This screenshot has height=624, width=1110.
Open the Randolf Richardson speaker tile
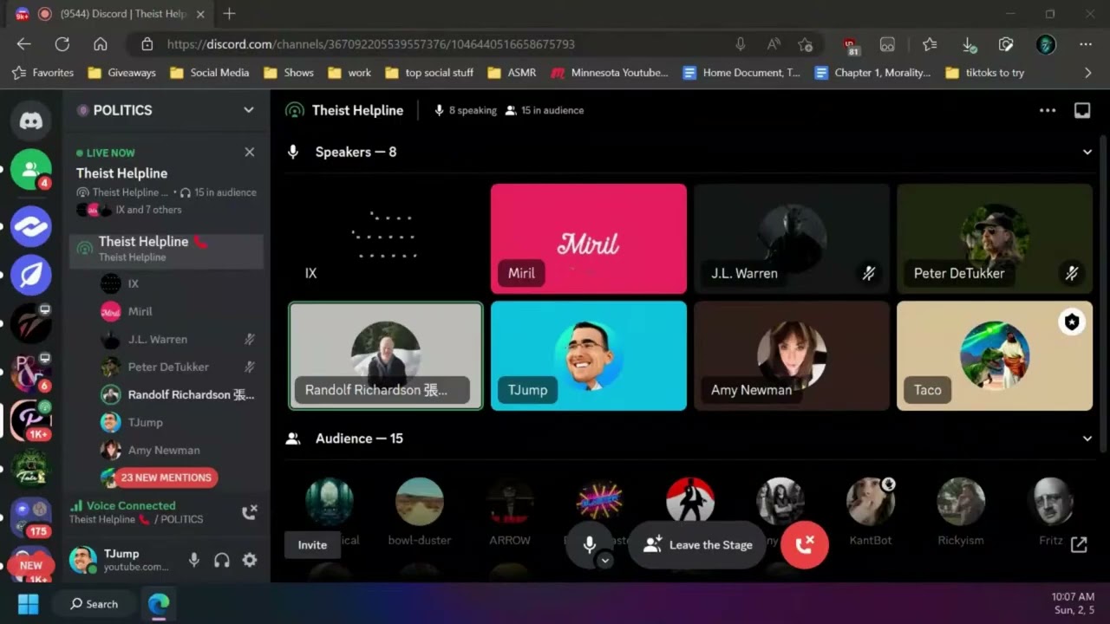click(385, 355)
